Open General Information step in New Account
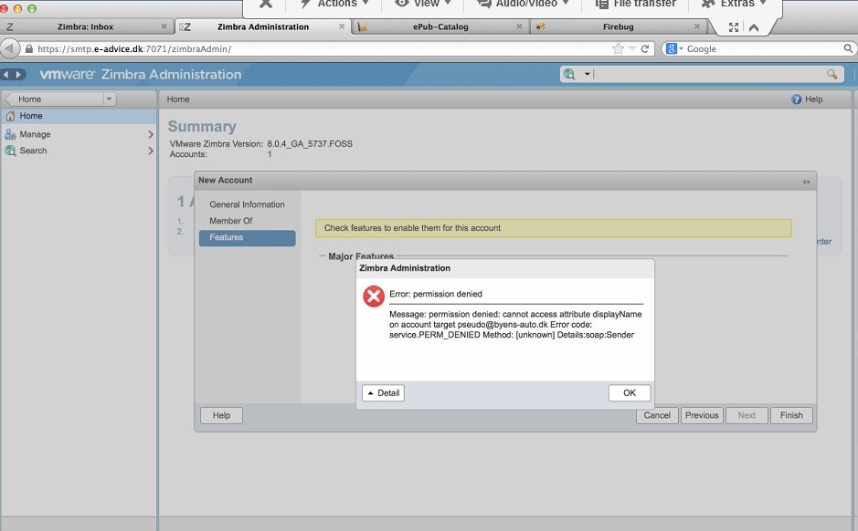This screenshot has height=531, width=858. click(247, 204)
